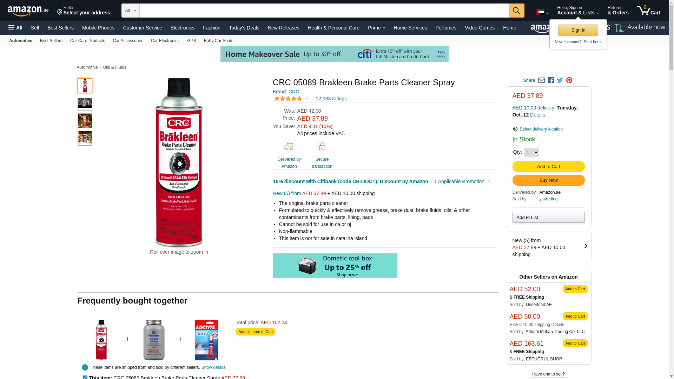Open the search category All dropdown
This screenshot has width=674, height=379.
pos(130,11)
